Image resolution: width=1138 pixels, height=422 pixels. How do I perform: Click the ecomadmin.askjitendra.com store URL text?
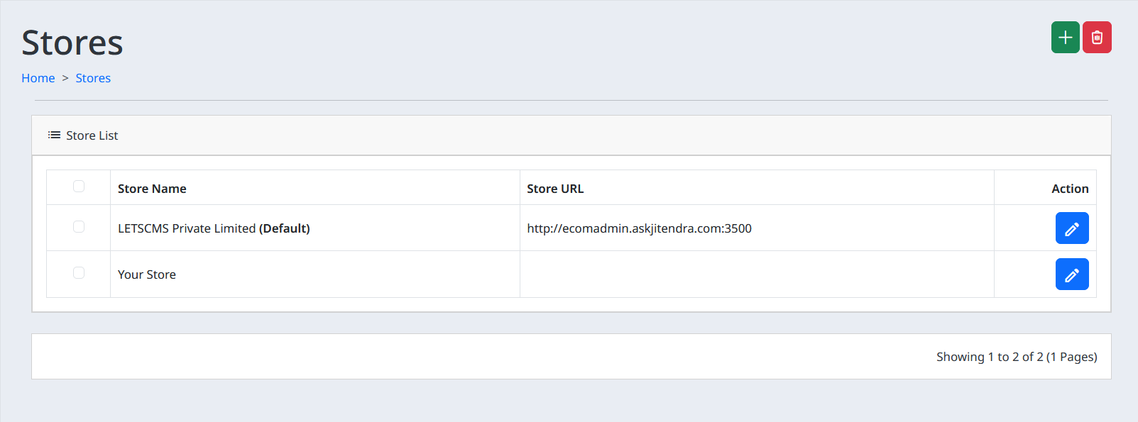coord(639,228)
